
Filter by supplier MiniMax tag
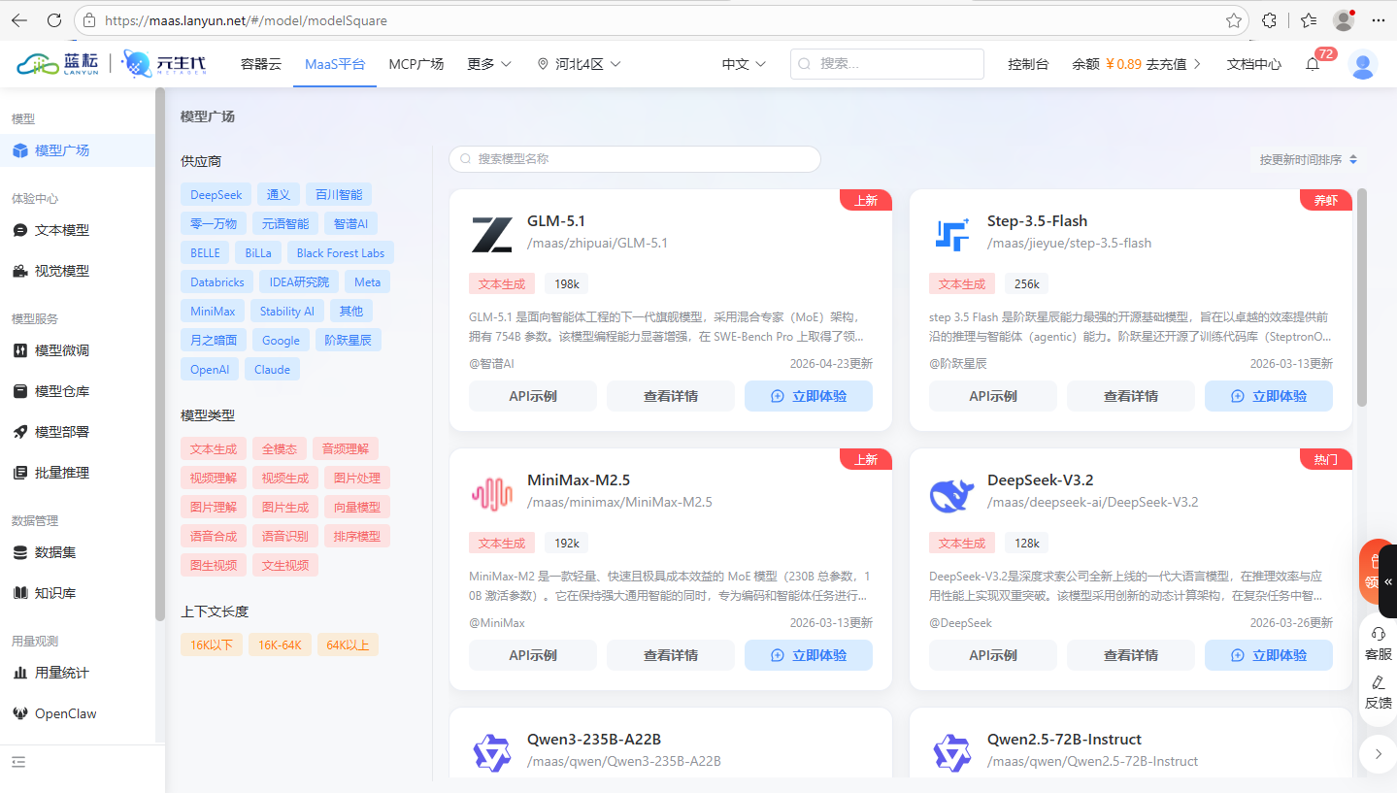click(213, 312)
